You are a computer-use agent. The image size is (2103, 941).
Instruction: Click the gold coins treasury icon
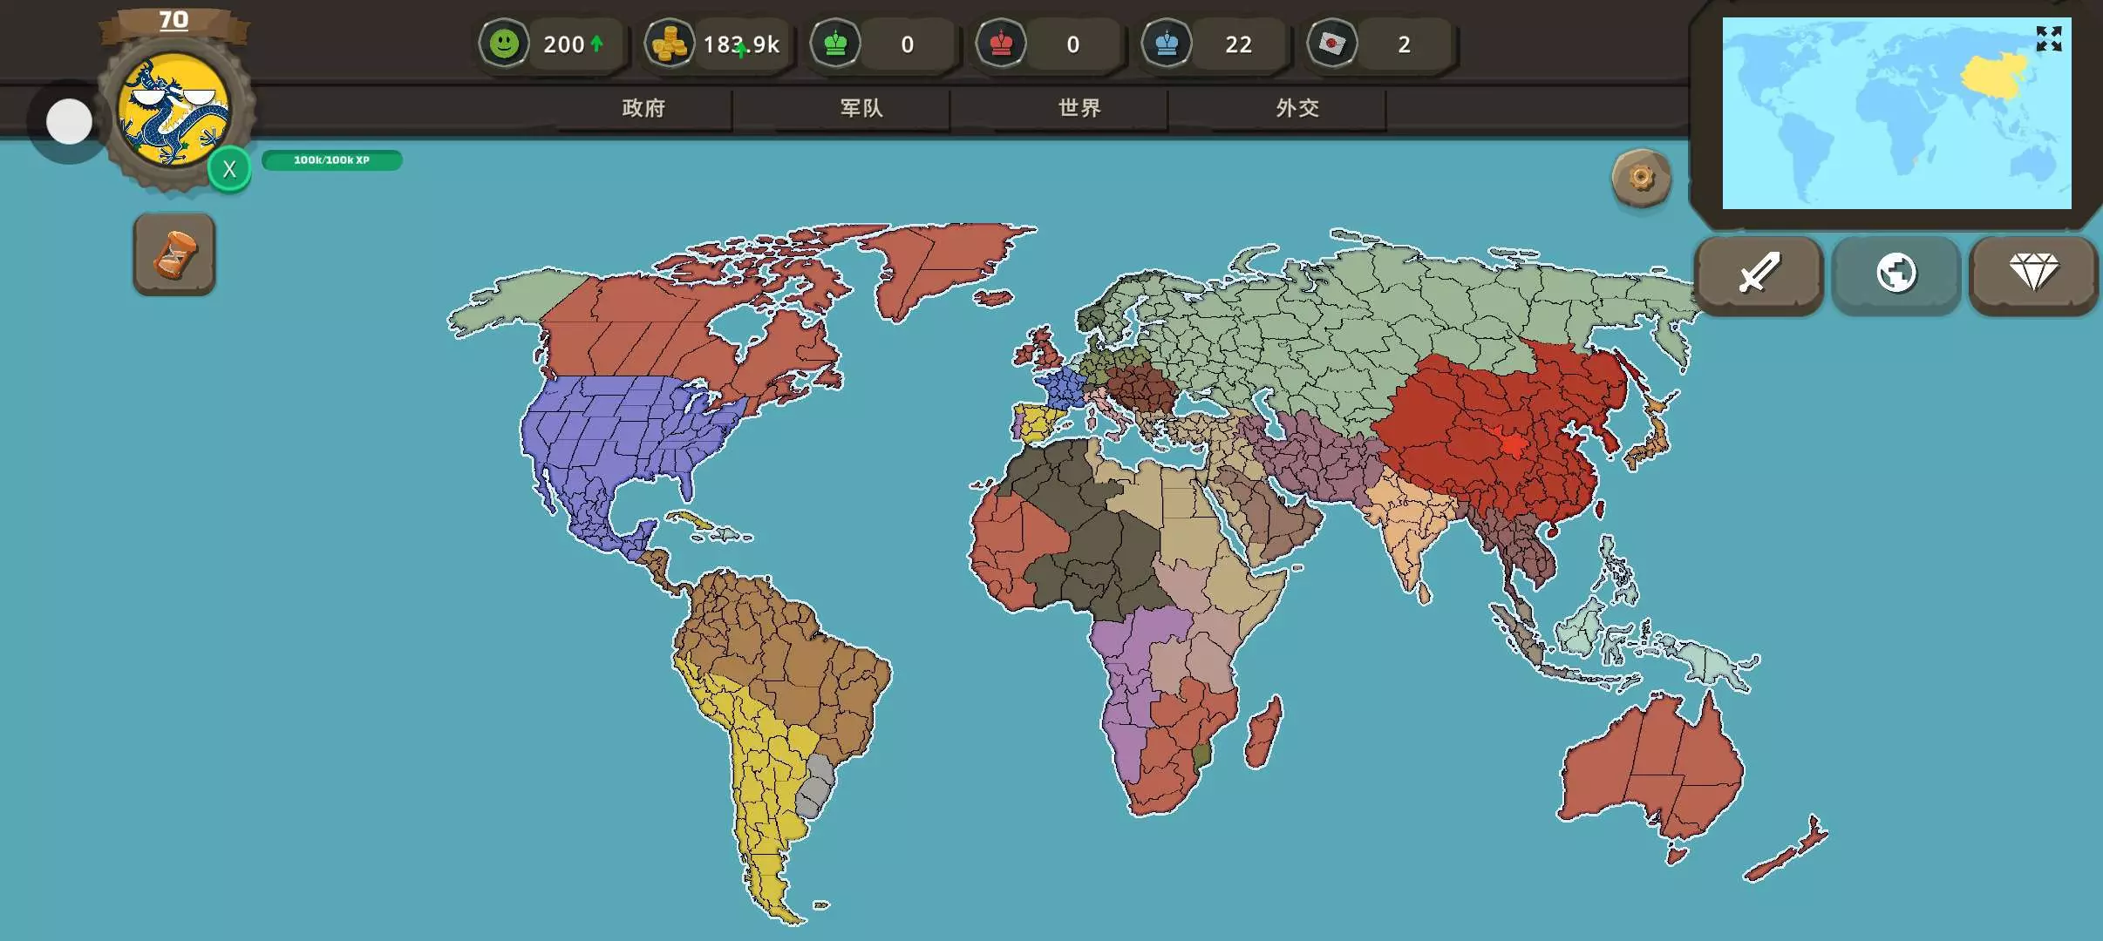[x=670, y=44]
